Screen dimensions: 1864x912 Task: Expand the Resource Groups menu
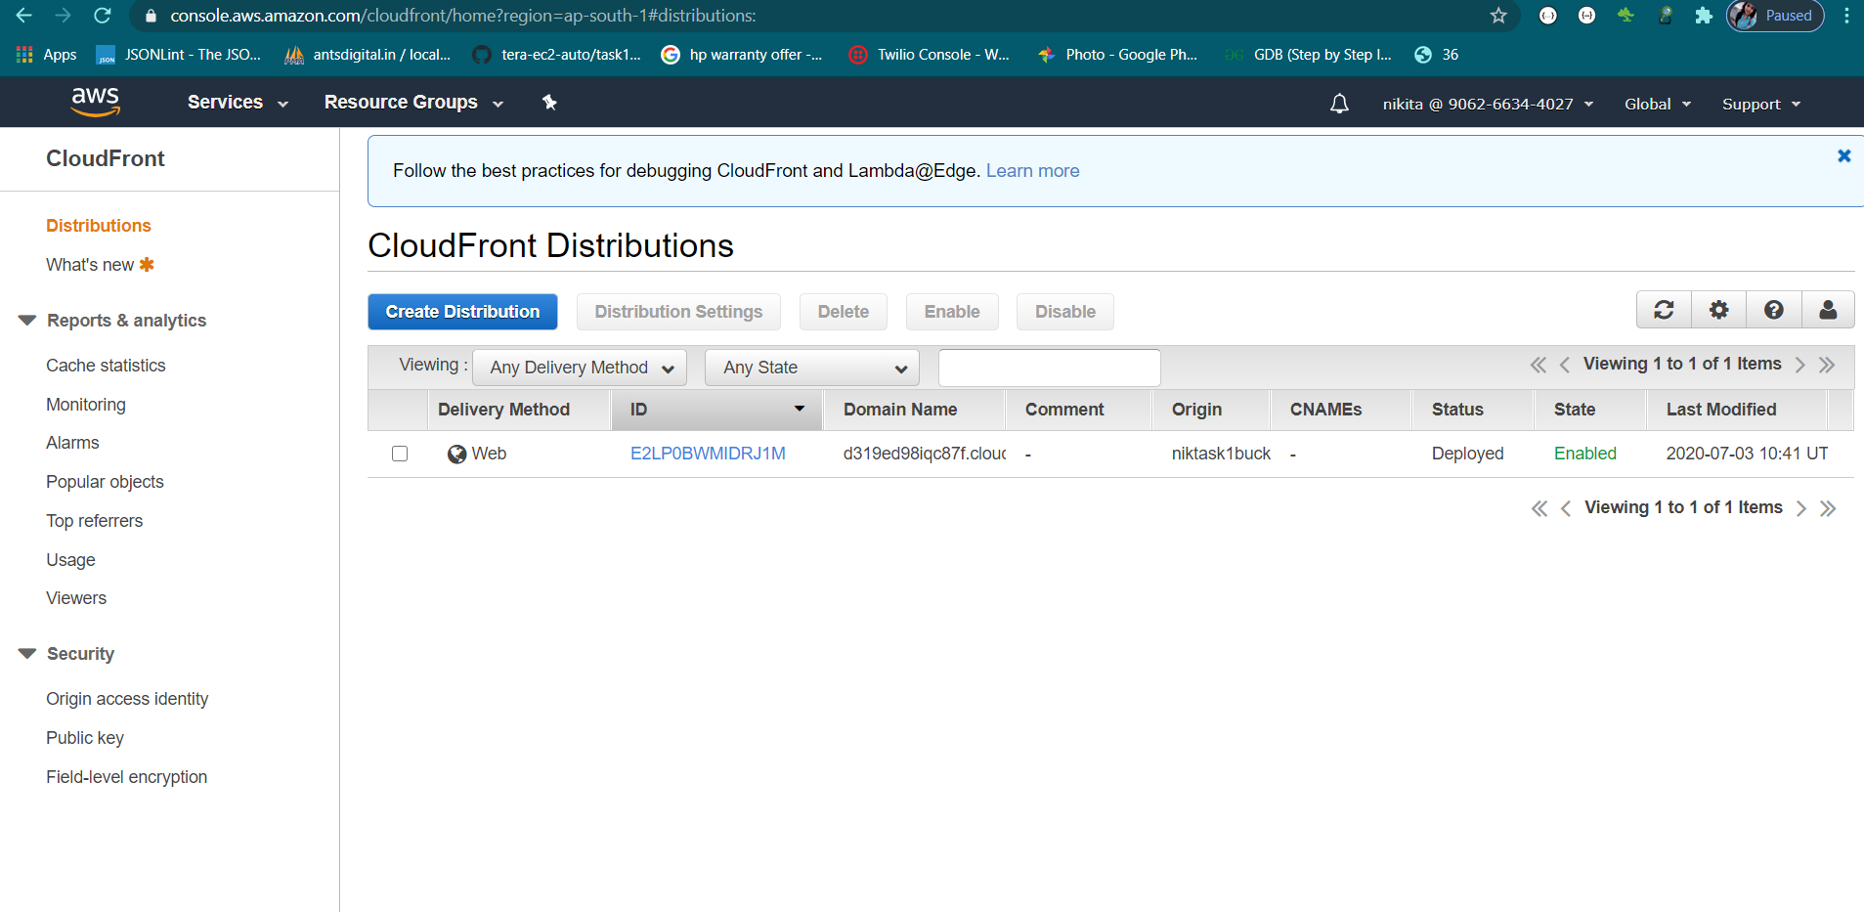click(413, 102)
